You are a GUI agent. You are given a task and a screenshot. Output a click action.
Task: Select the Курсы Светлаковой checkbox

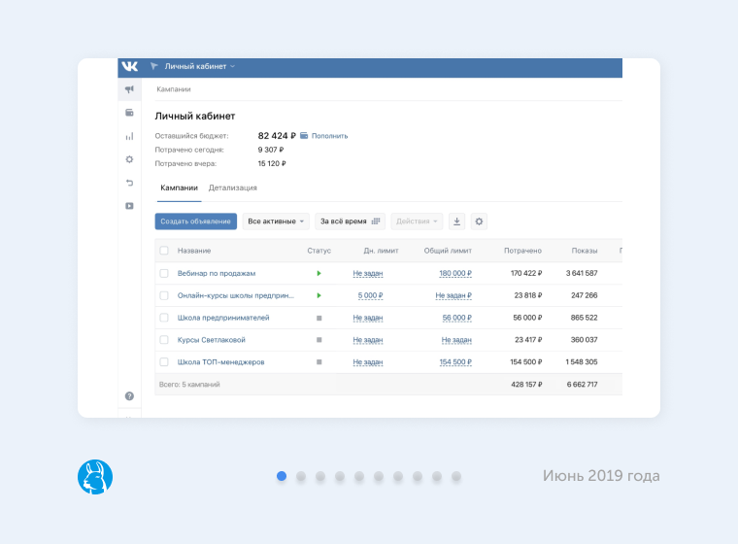pos(164,340)
